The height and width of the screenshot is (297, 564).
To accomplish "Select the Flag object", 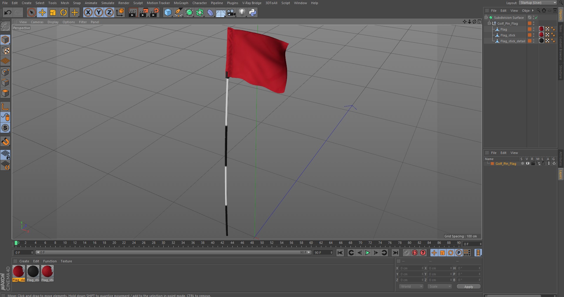I will (503, 29).
